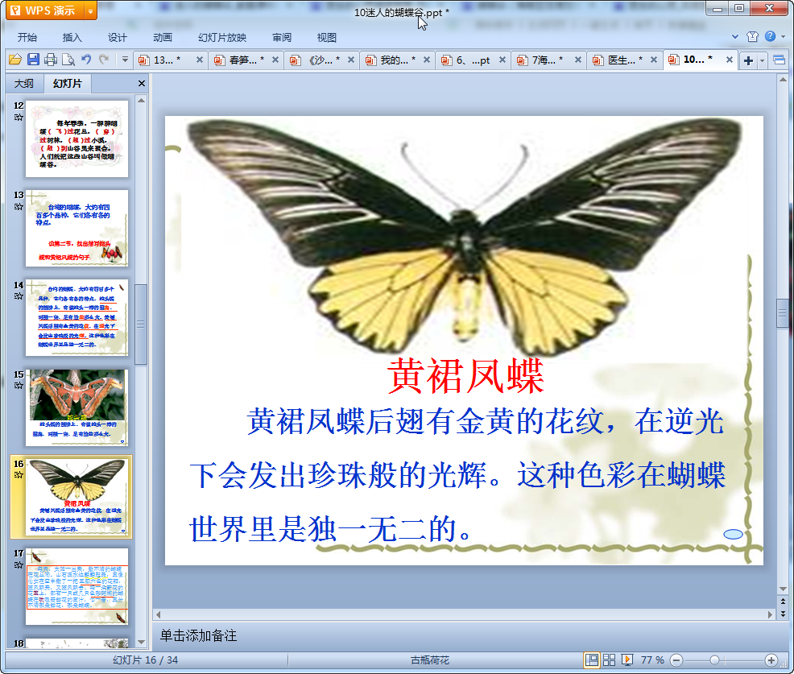794x674 pixels.
Task: Collapse the ribbon with the chevron icon
Action: (735, 36)
